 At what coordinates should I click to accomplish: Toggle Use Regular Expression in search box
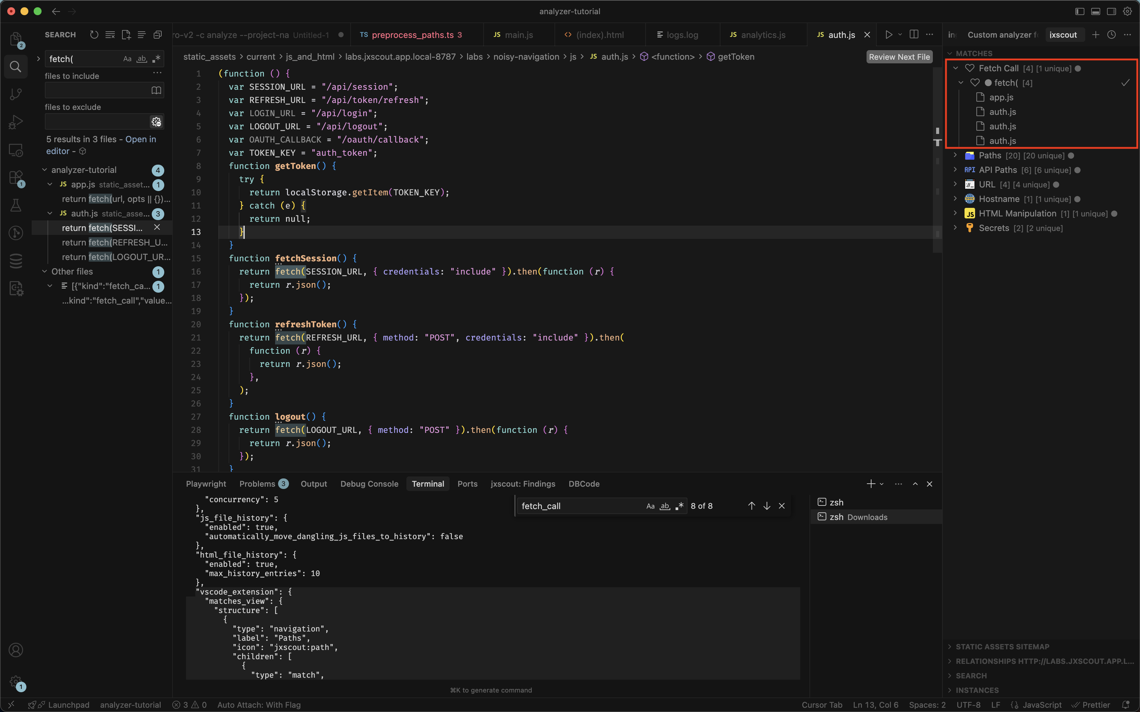(156, 59)
